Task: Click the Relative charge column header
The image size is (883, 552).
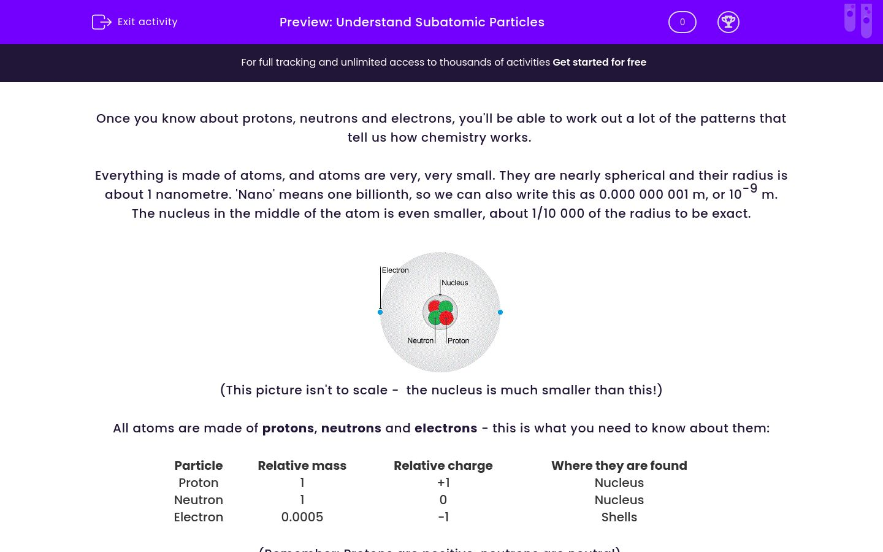Action: click(443, 466)
